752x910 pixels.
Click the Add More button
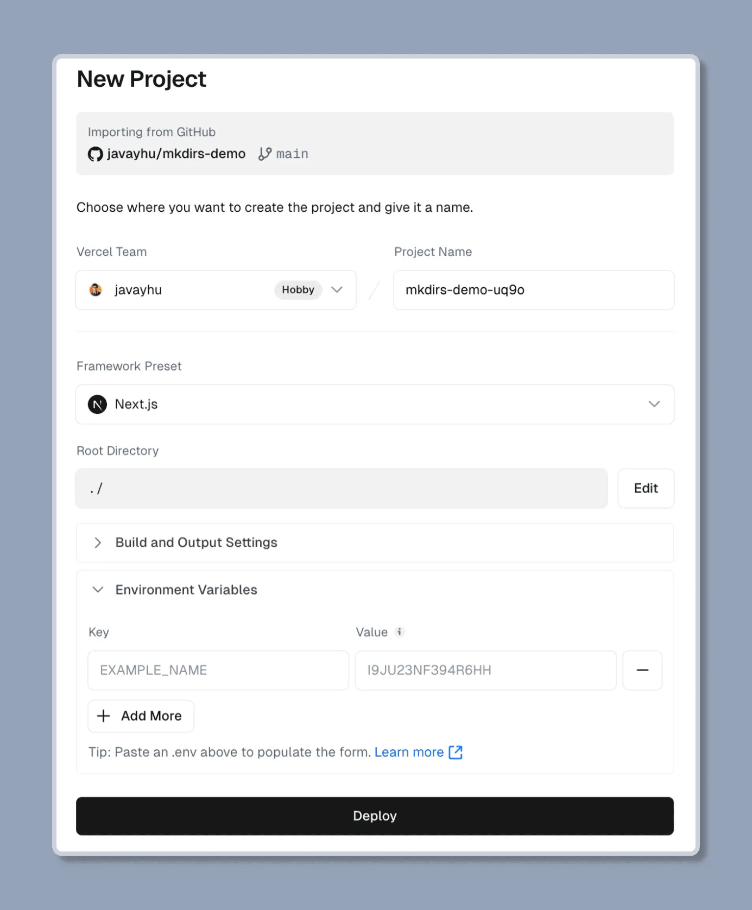(141, 716)
